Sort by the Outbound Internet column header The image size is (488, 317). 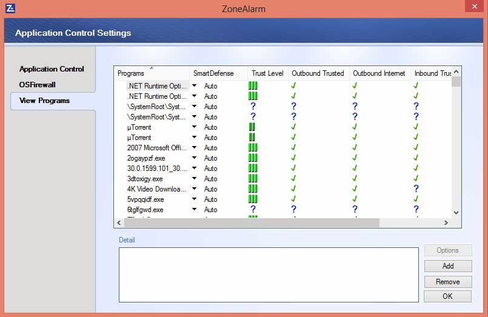point(379,73)
